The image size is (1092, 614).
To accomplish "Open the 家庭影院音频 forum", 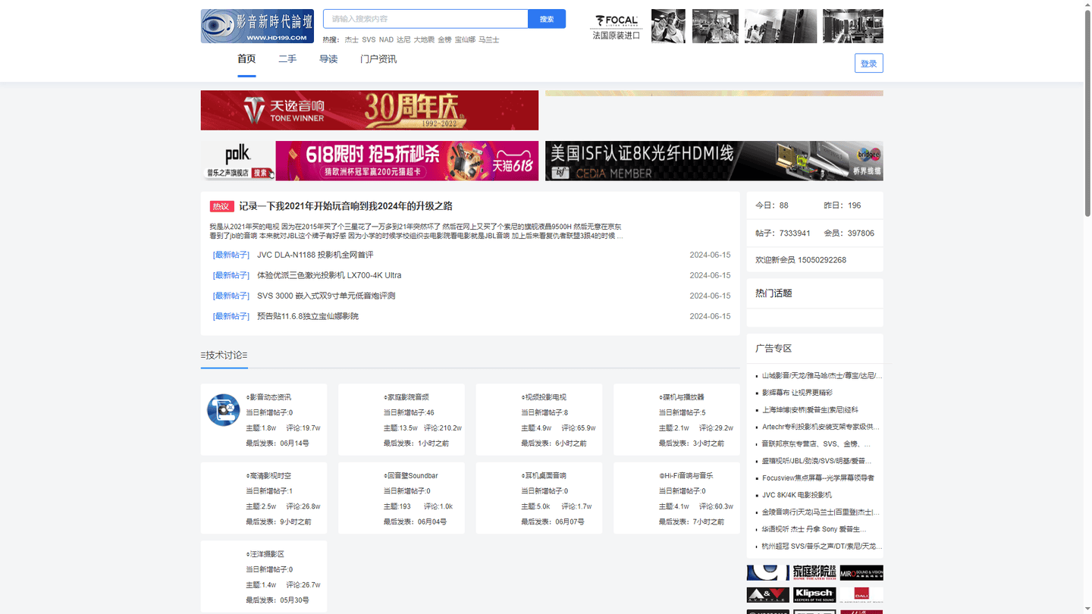I will coord(406,397).
